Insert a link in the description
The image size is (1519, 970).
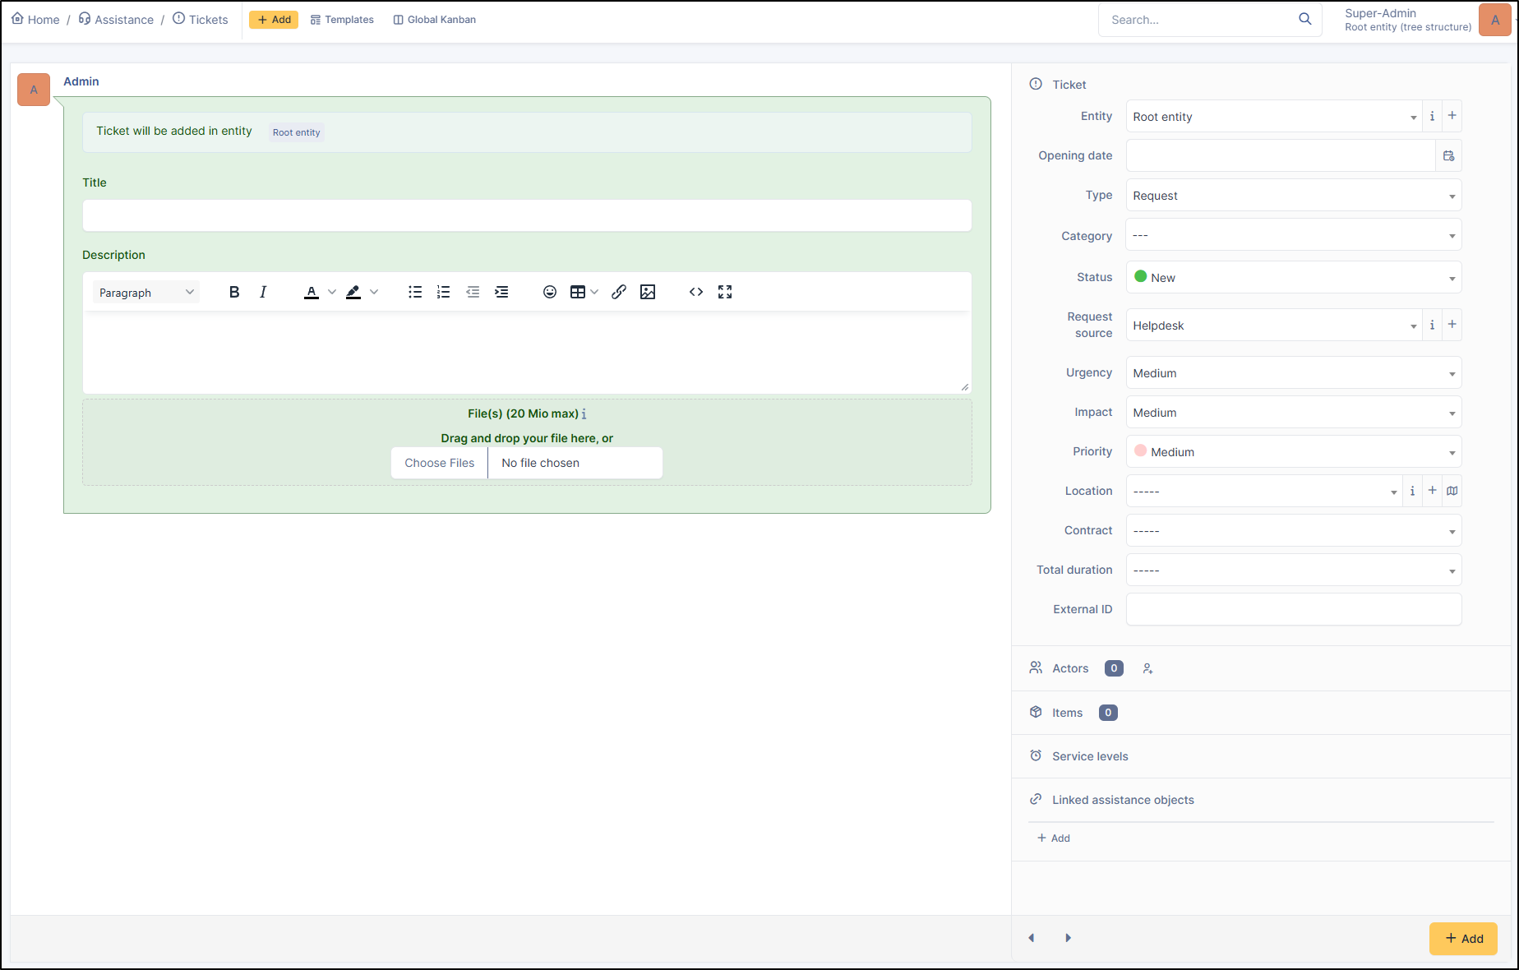tap(619, 292)
